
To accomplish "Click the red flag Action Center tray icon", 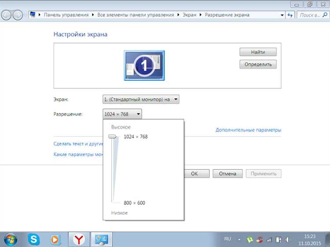I will click(x=259, y=240).
